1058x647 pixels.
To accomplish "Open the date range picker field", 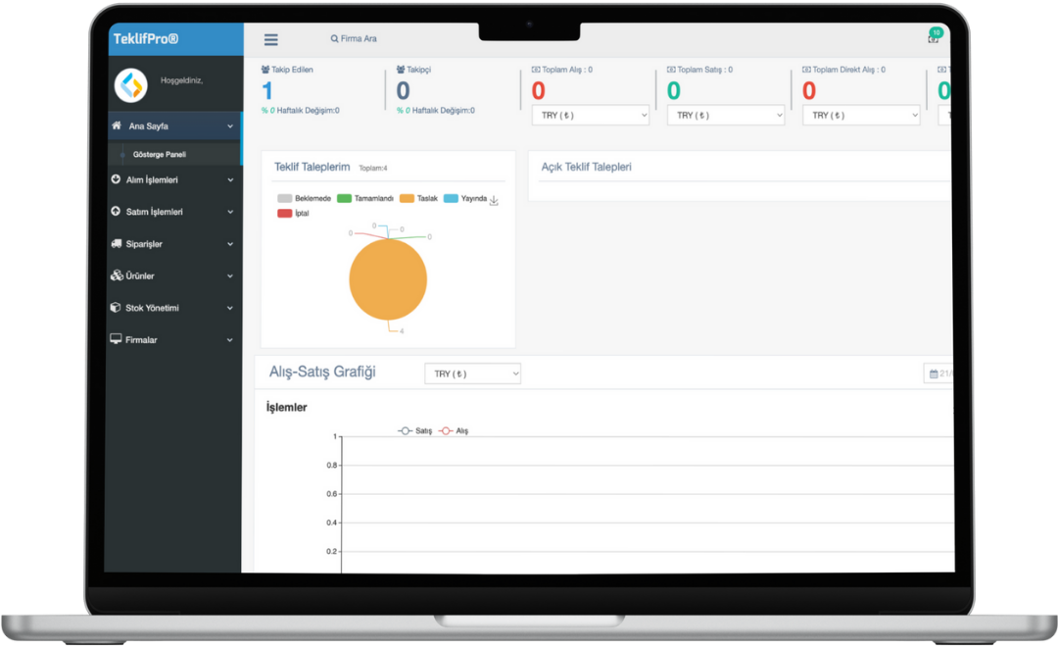I will (938, 373).
